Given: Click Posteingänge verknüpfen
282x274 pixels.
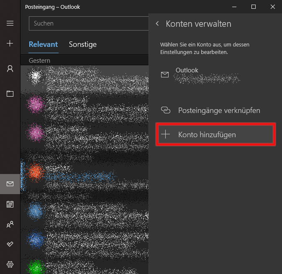Looking at the screenshot, I should pos(215,110).
